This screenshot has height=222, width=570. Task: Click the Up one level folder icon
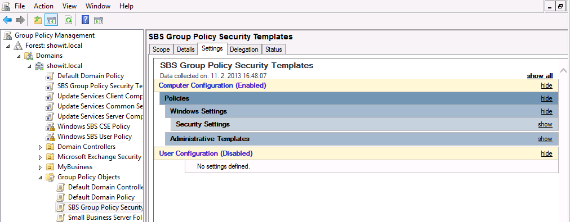click(x=37, y=20)
